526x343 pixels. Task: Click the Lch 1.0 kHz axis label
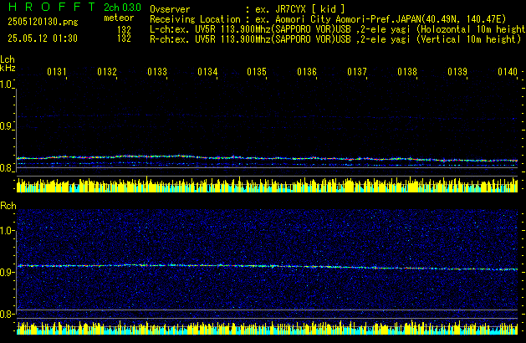point(6,84)
